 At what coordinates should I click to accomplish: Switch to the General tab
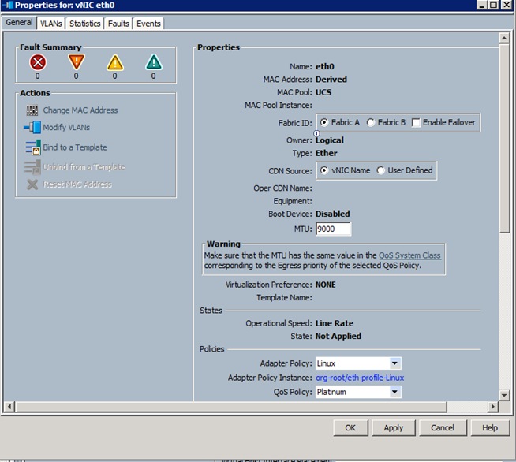coord(19,22)
